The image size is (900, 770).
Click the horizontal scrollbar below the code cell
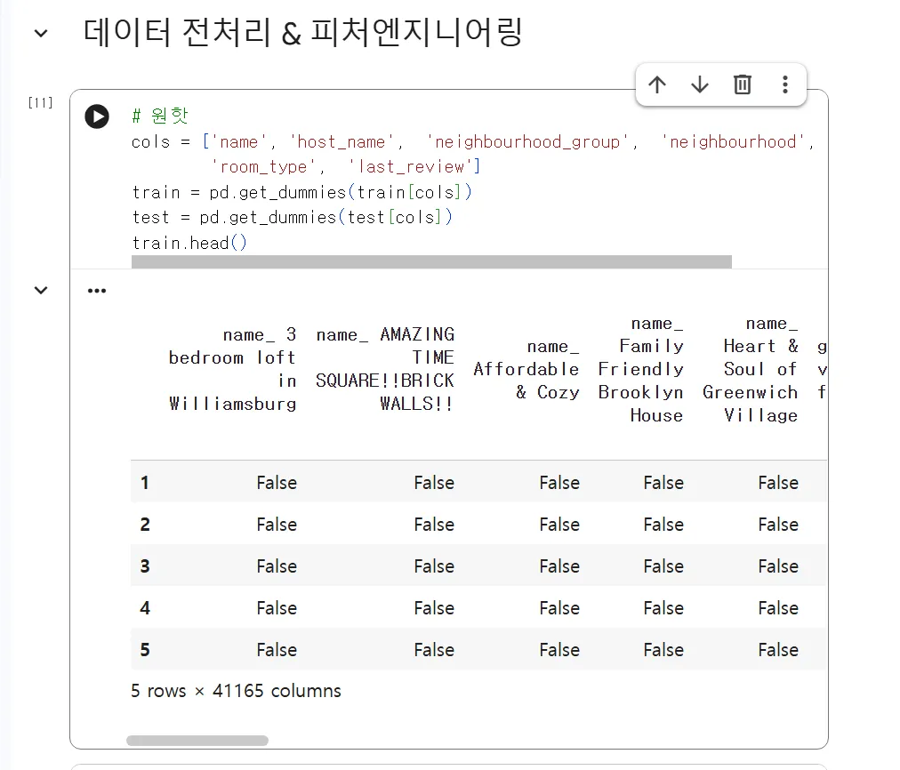click(x=431, y=261)
